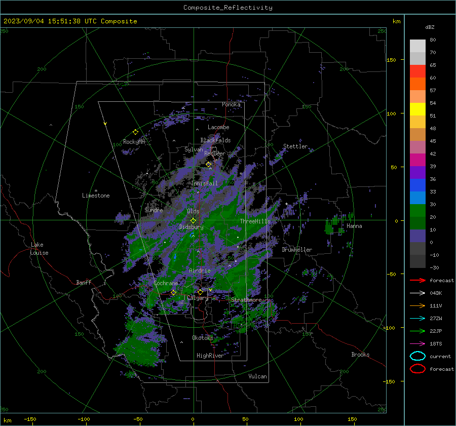
Task: Click the km label at bottom-left corner
Action: click(7, 420)
